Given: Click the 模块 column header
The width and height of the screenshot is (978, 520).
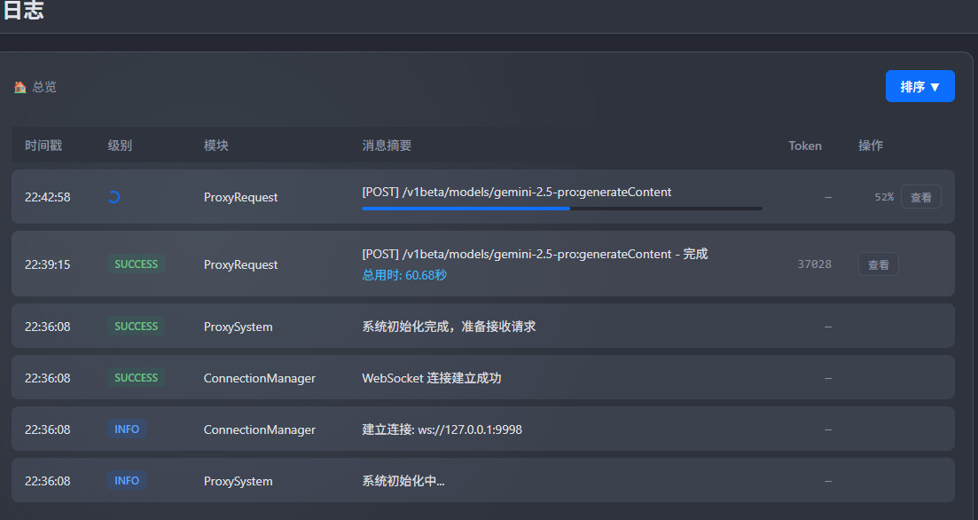Looking at the screenshot, I should point(216,146).
